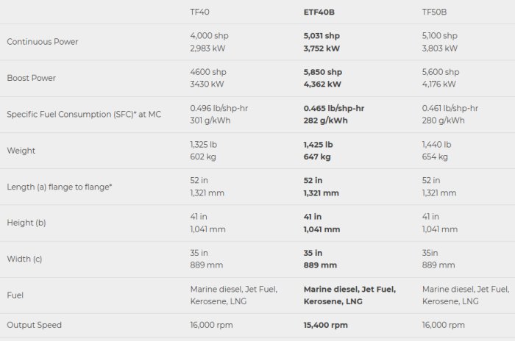The width and height of the screenshot is (515, 341).
Task: Select the Weight row label
Action: (21, 151)
